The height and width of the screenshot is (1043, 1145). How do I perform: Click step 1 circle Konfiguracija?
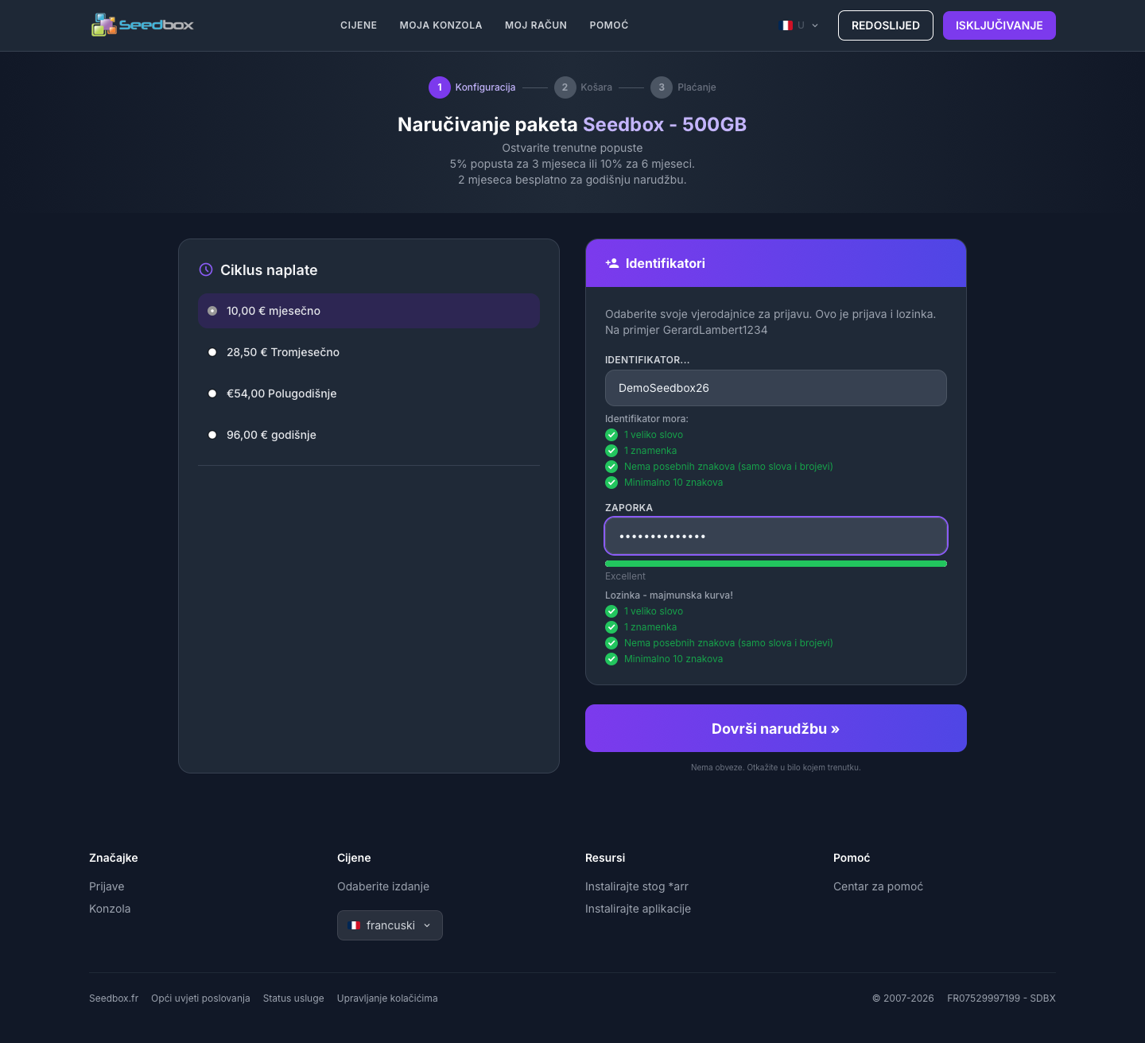click(440, 87)
